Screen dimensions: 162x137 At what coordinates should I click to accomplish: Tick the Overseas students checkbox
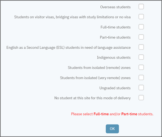(141, 6)
